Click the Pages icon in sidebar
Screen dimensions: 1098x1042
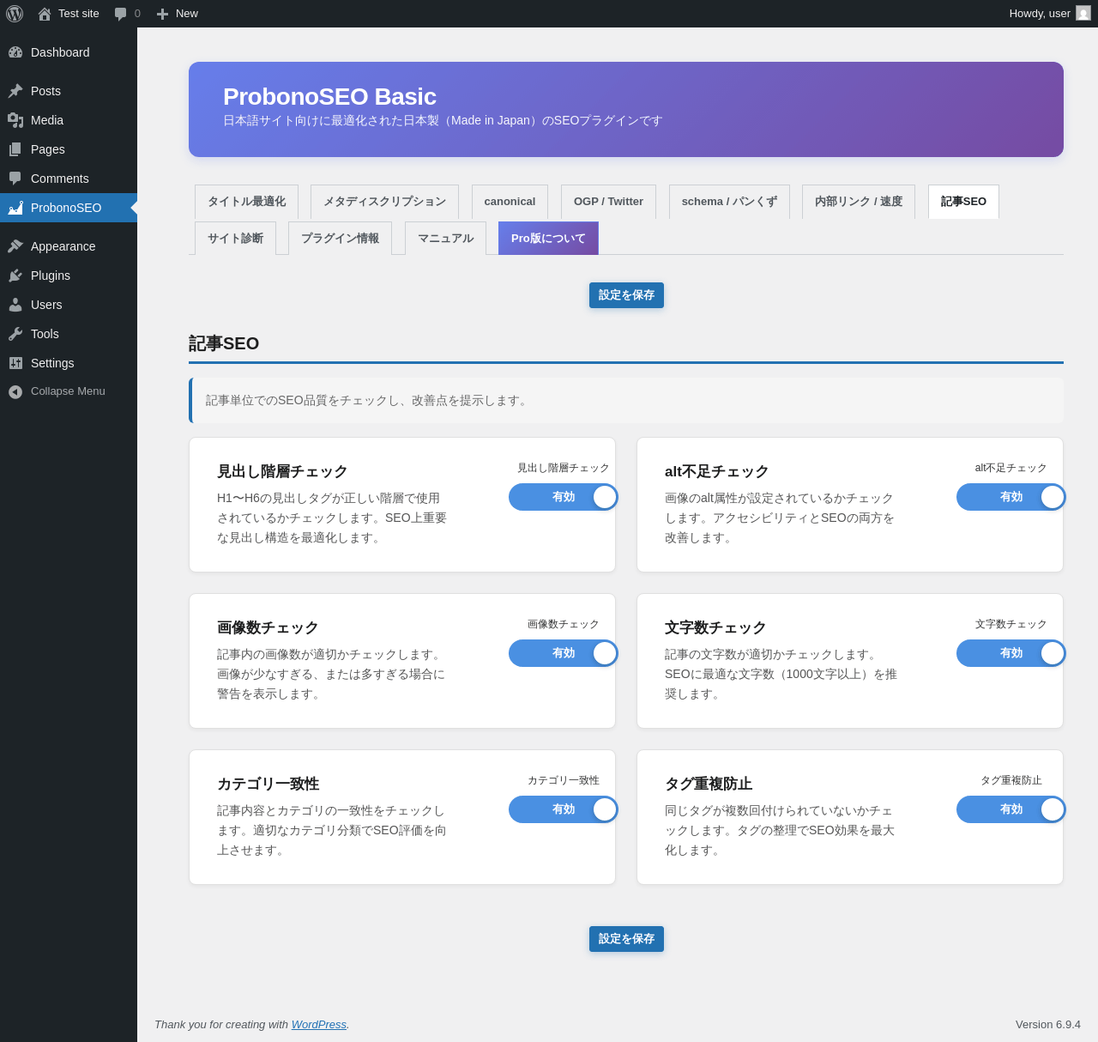click(x=15, y=149)
